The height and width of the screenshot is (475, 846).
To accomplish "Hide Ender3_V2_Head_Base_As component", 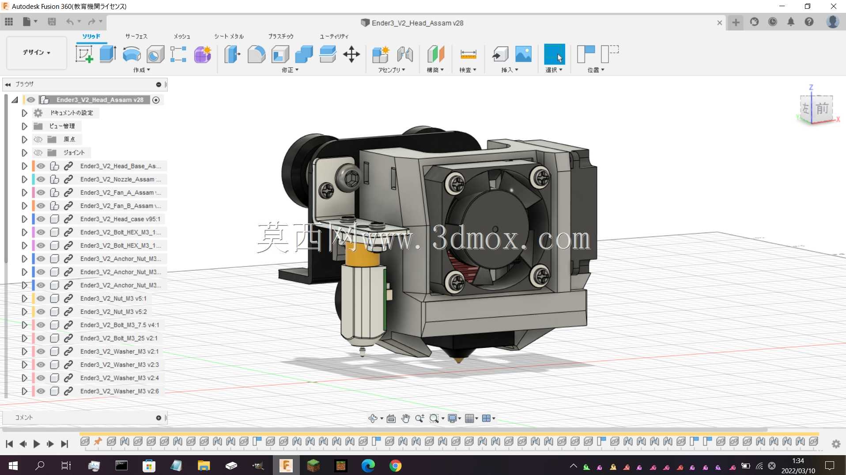I will pyautogui.click(x=41, y=166).
